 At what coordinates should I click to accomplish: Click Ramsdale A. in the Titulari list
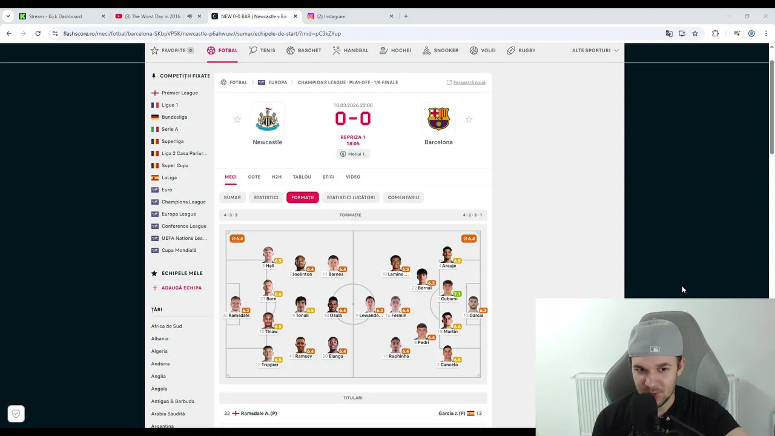tap(259, 414)
